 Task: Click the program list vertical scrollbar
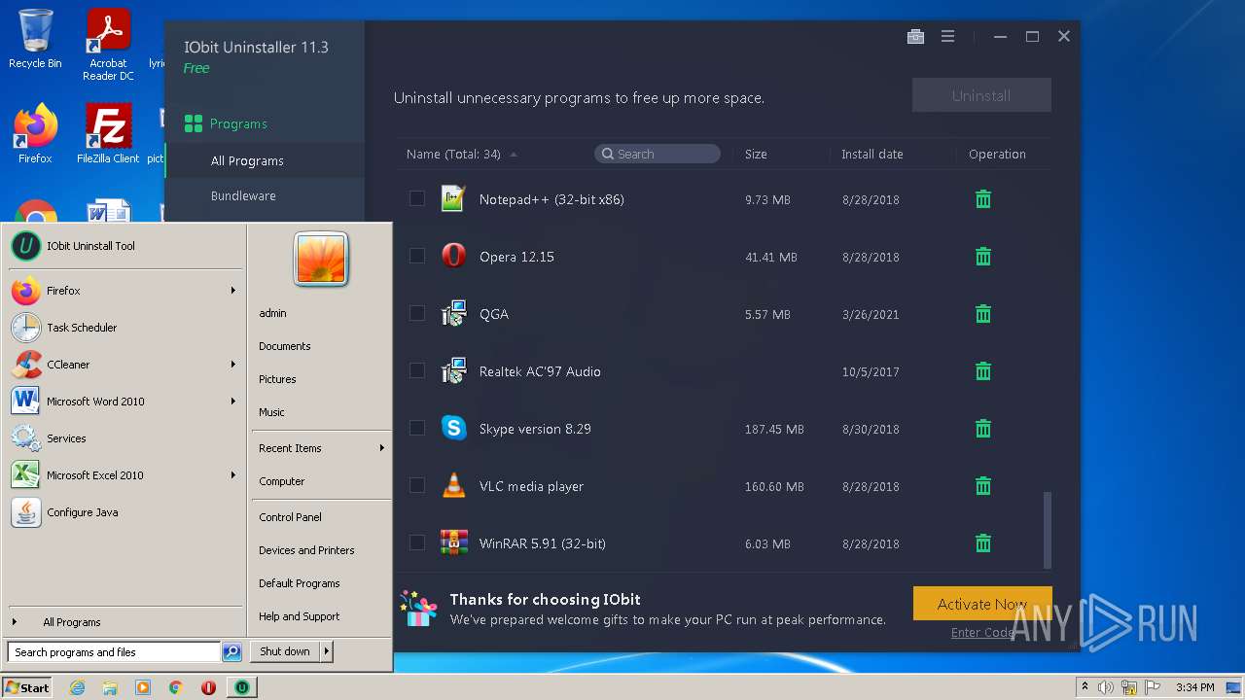coord(1048,530)
